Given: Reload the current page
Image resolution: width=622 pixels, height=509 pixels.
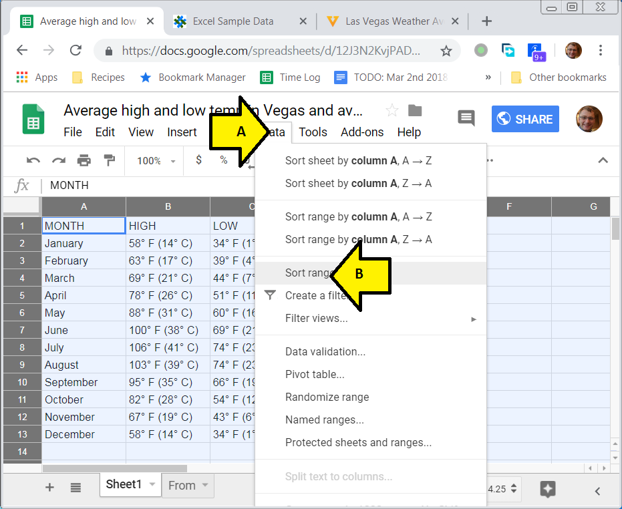Looking at the screenshot, I should (75, 50).
